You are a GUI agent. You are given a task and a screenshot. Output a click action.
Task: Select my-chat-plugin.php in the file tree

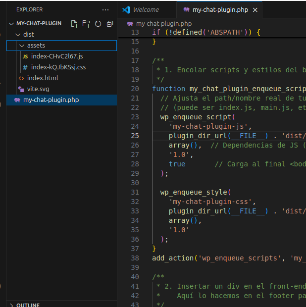point(62,100)
